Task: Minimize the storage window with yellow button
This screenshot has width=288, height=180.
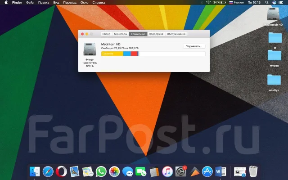Action: [x=87, y=34]
